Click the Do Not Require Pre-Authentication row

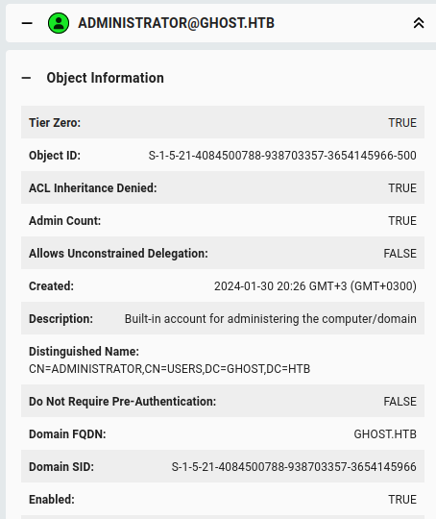click(223, 401)
